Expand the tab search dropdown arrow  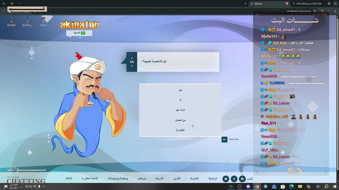point(335,4)
